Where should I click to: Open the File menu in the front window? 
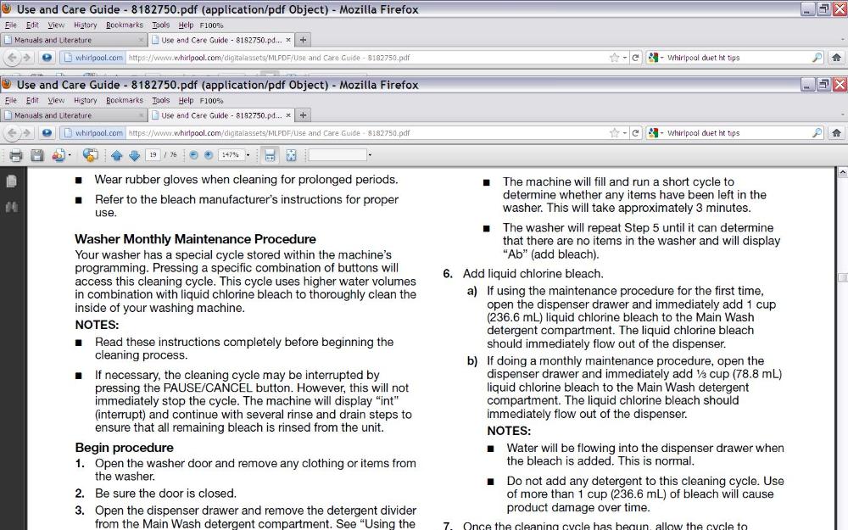point(11,101)
